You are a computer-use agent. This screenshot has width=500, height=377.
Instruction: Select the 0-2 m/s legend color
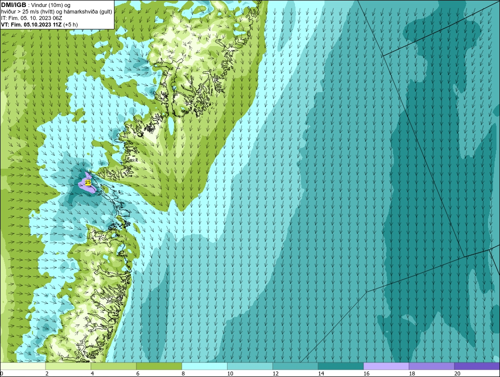point(23,366)
